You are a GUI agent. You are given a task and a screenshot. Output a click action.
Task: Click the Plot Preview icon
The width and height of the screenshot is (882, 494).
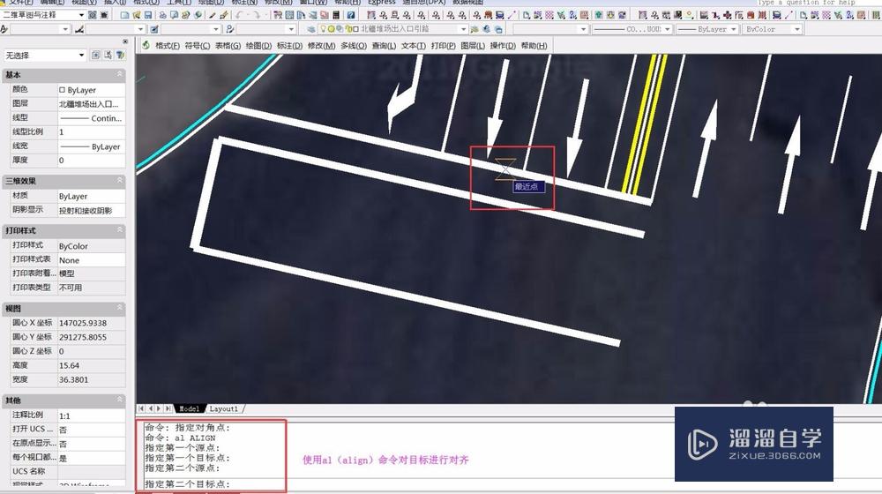175,15
